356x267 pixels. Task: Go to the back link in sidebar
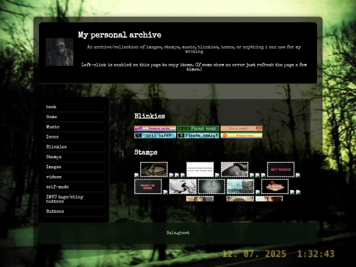coord(74,107)
